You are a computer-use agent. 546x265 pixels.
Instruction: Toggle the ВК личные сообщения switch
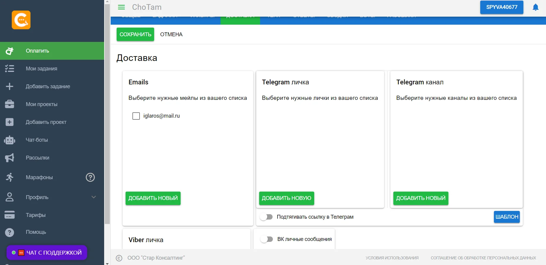click(x=267, y=239)
